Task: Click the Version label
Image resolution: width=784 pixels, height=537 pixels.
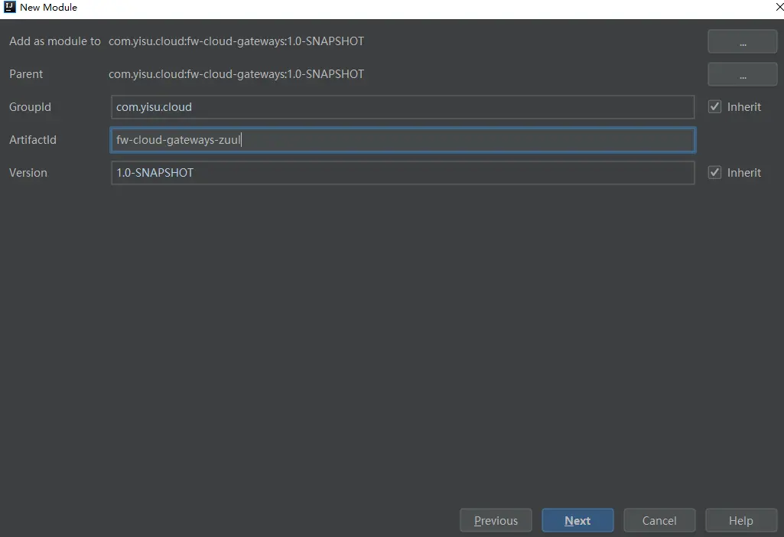Action: (x=28, y=173)
